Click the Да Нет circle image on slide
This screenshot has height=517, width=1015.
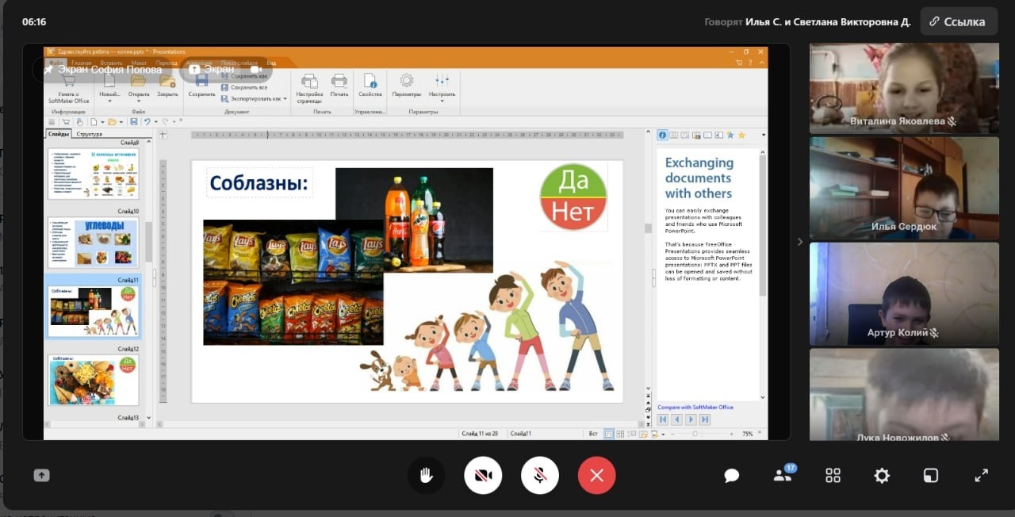pyautogui.click(x=573, y=197)
